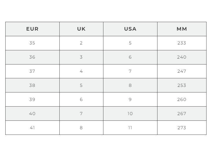Select the 253 MM value
The image size is (213, 164).
pos(182,85)
